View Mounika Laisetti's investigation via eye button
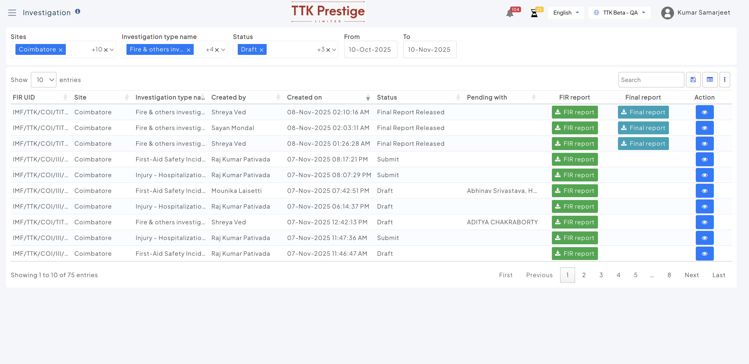The image size is (749, 364). (704, 191)
